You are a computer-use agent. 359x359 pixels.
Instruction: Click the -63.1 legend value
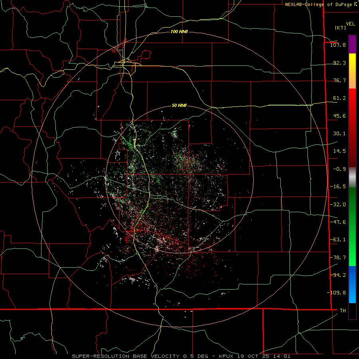[x=338, y=240]
